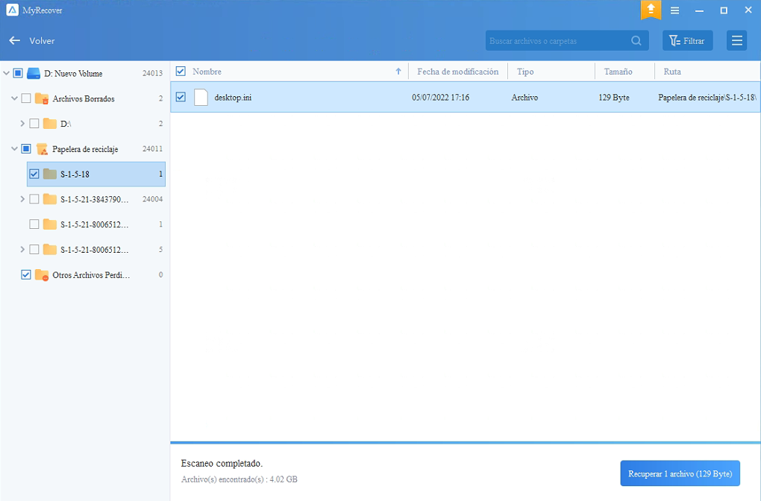Expand the D:\ folder node
The width and height of the screenshot is (761, 501).
tap(22, 124)
